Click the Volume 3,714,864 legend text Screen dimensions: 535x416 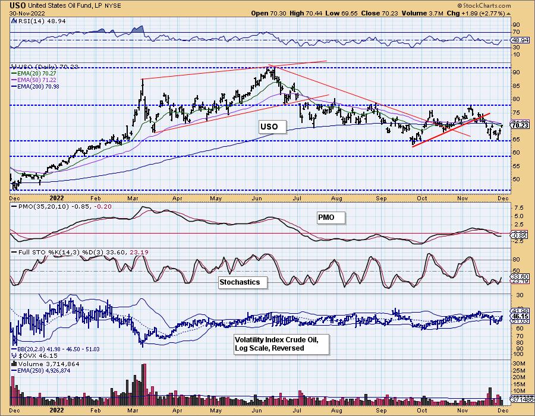49,364
